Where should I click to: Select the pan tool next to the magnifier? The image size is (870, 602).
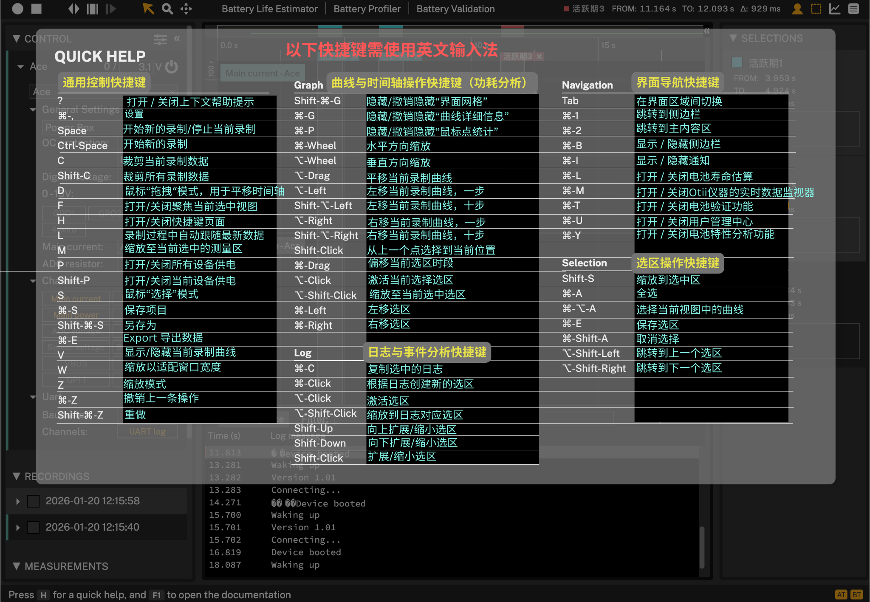(186, 8)
